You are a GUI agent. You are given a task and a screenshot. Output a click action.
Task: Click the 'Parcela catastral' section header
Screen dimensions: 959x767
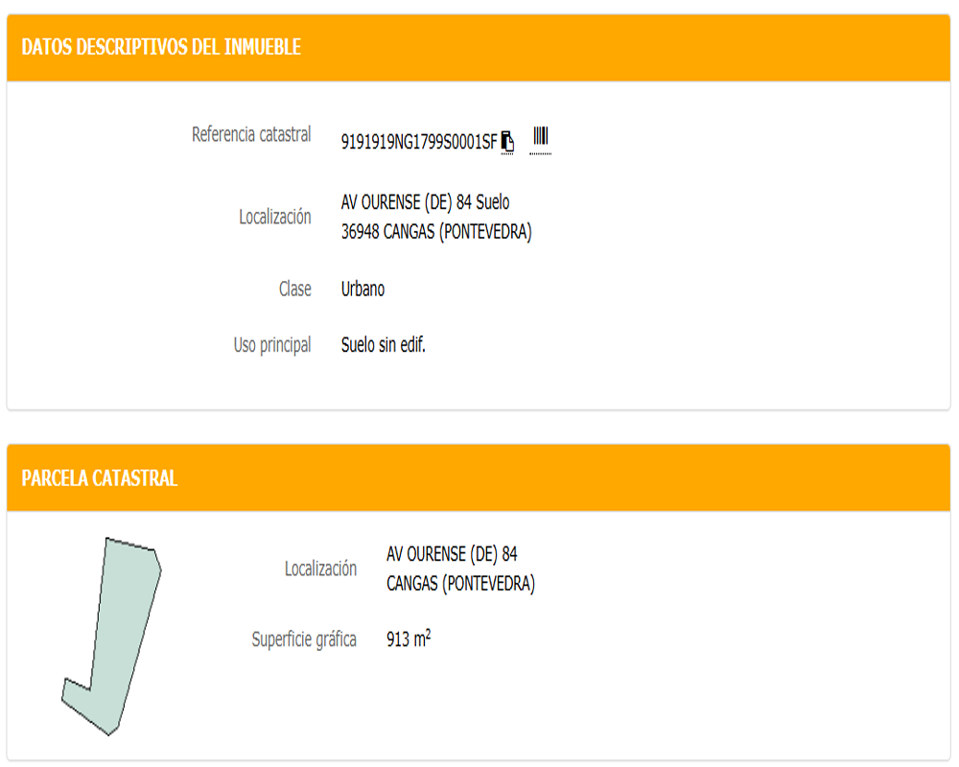tap(100, 477)
